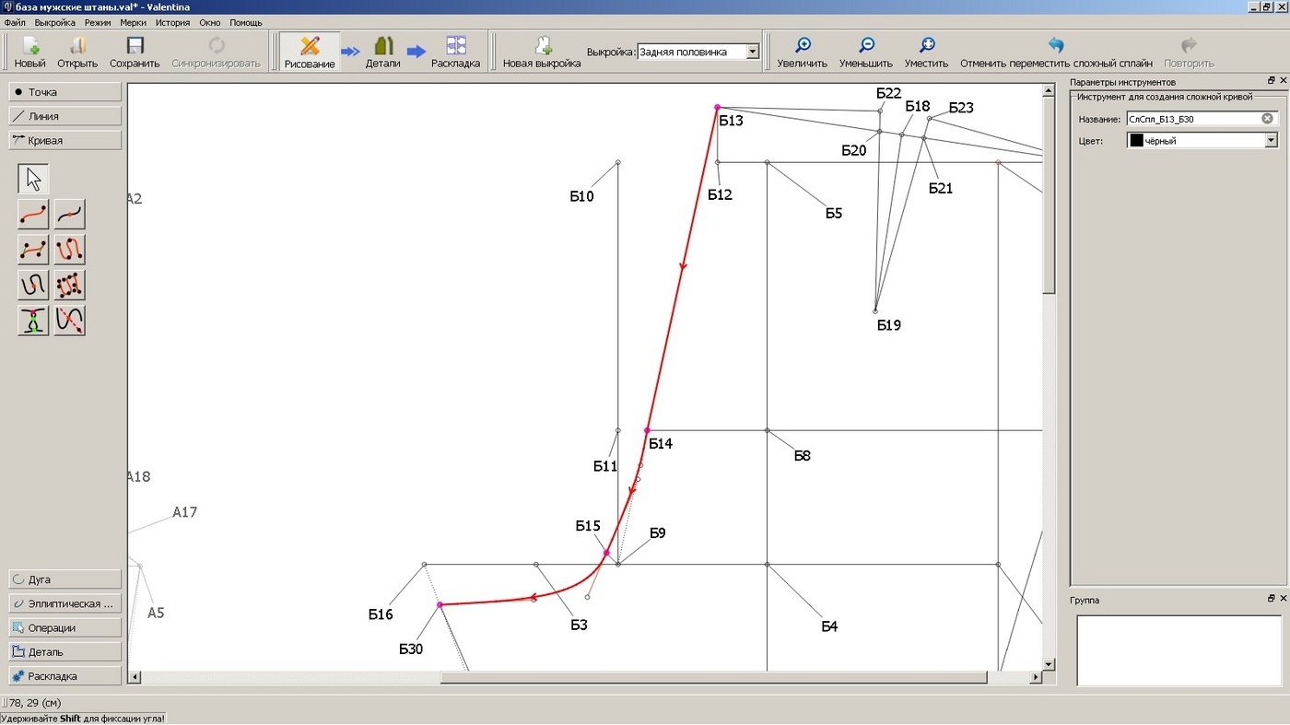Image resolution: width=1290 pixels, height=725 pixels.
Task: Select the complex spline path tool
Action: pyautogui.click(x=70, y=249)
